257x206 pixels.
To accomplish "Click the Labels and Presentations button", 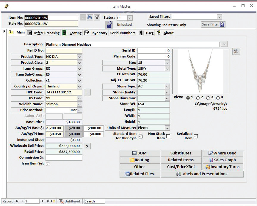I will click(x=202, y=174).
